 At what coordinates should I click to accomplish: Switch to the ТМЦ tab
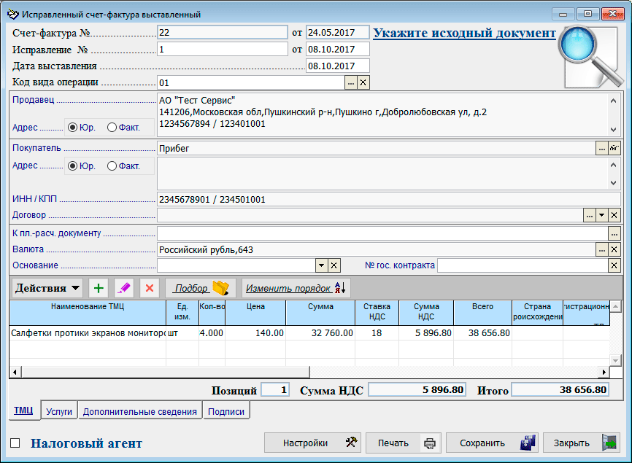click(x=24, y=411)
